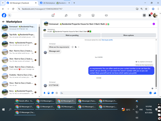This screenshot has width=161, height=121.
Task: Open Minta conversation
Action: [19, 44]
